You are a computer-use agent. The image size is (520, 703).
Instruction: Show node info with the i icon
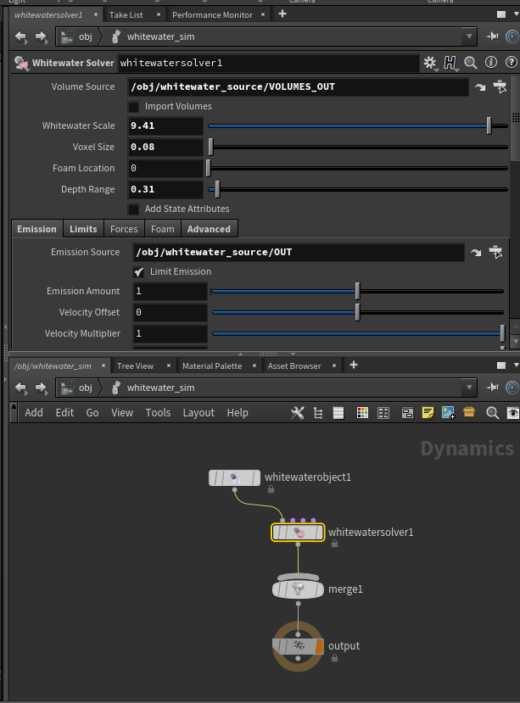click(x=491, y=62)
